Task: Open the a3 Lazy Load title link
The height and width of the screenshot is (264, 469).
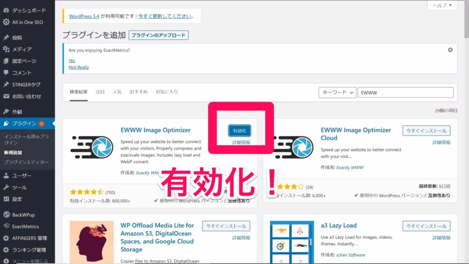Action: pos(338,226)
